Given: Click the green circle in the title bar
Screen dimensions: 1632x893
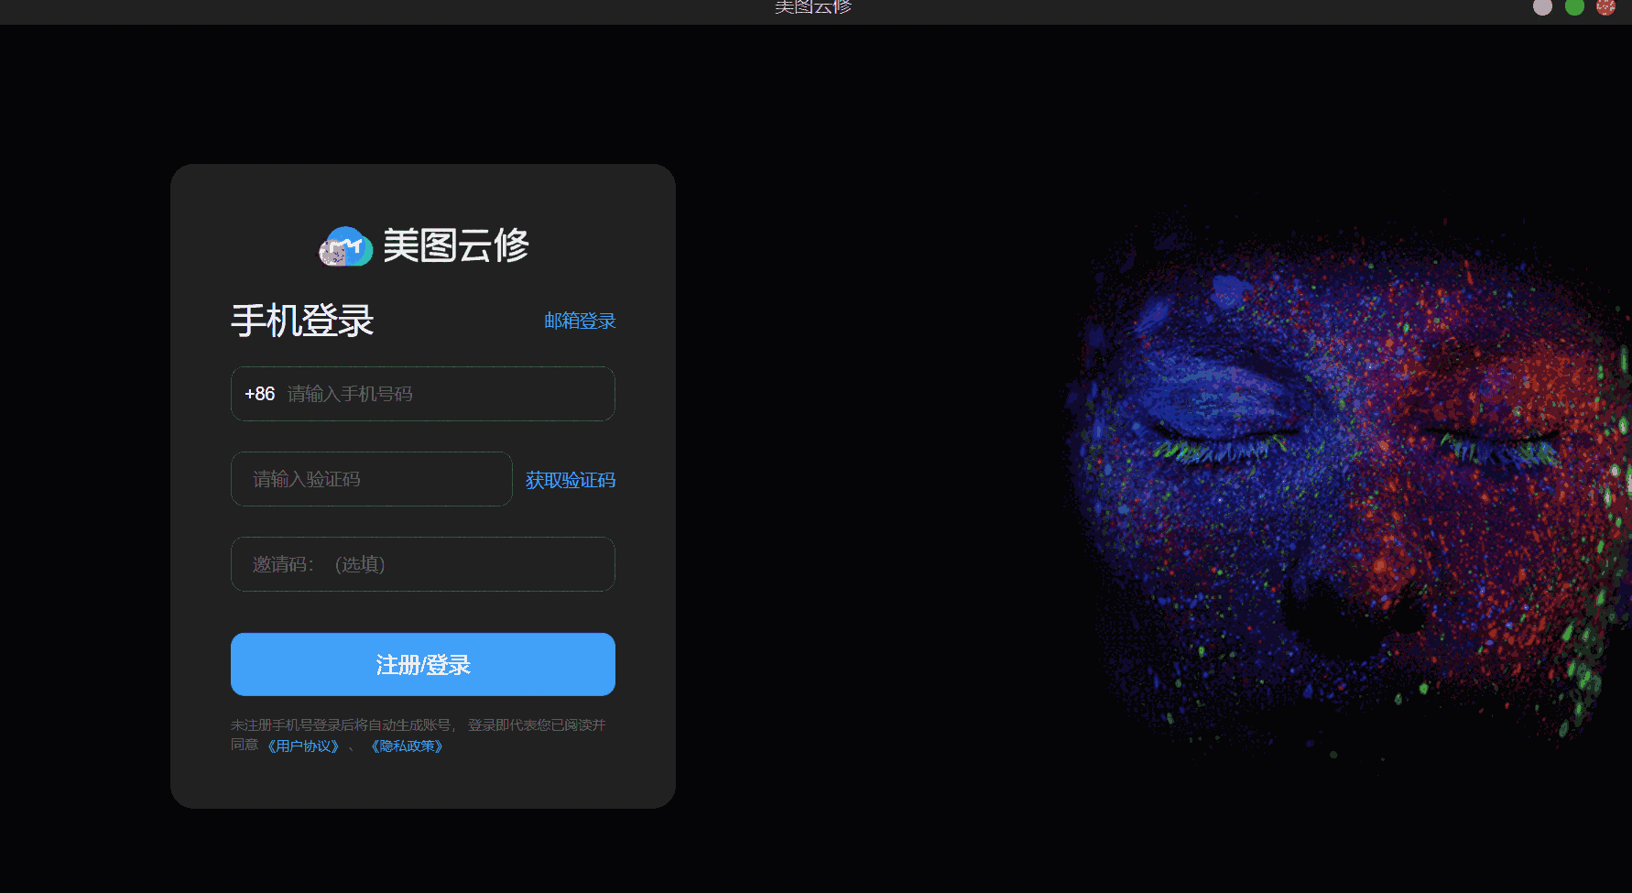Looking at the screenshot, I should [x=1574, y=7].
